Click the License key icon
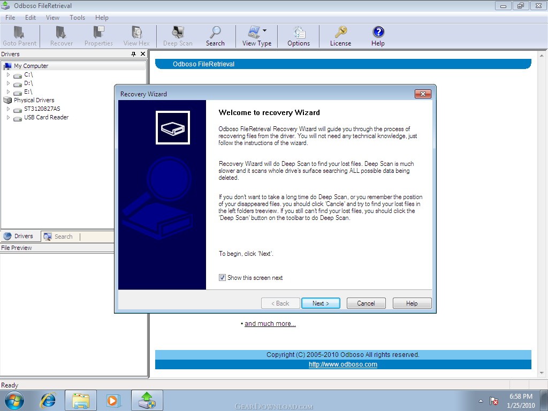 coord(341,32)
